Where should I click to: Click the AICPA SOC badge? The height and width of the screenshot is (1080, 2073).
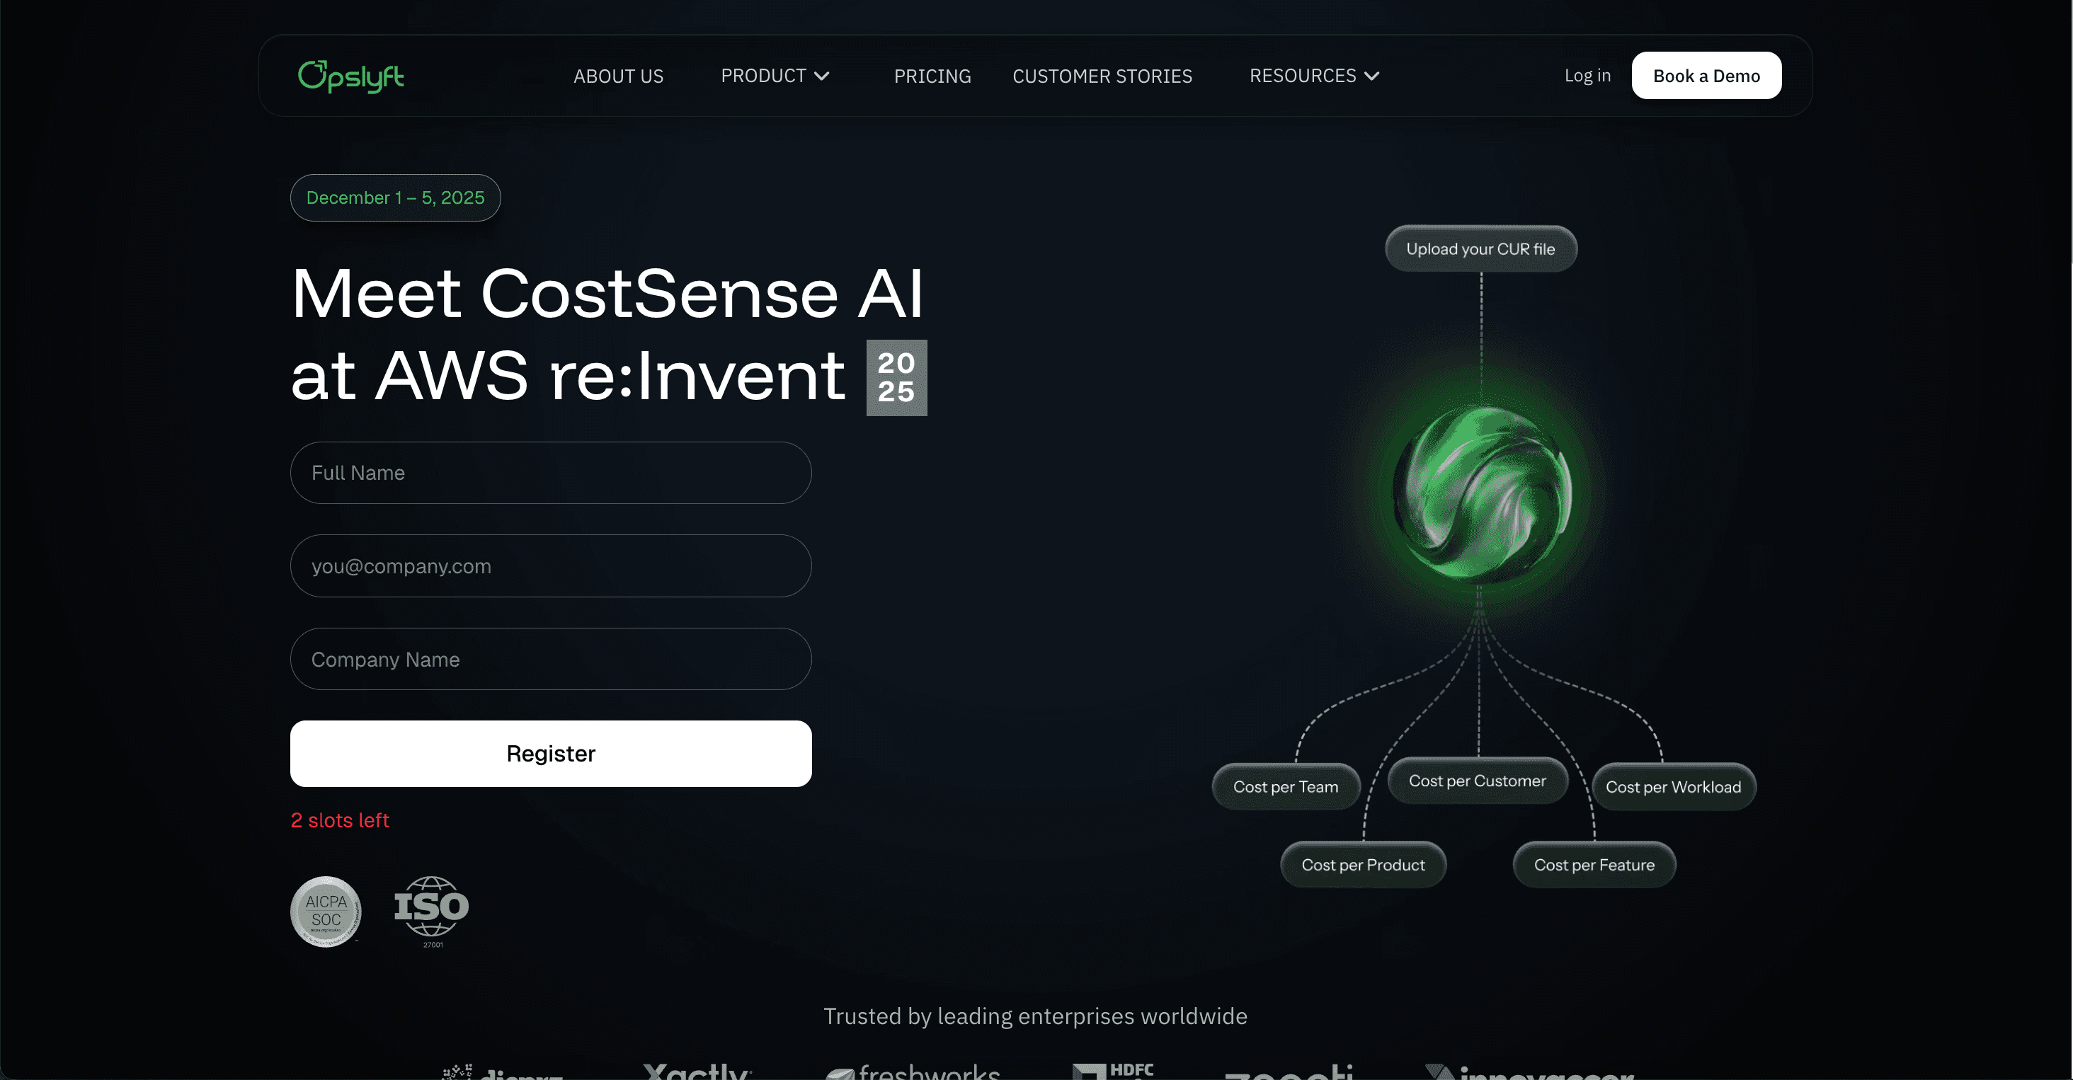tap(326, 911)
